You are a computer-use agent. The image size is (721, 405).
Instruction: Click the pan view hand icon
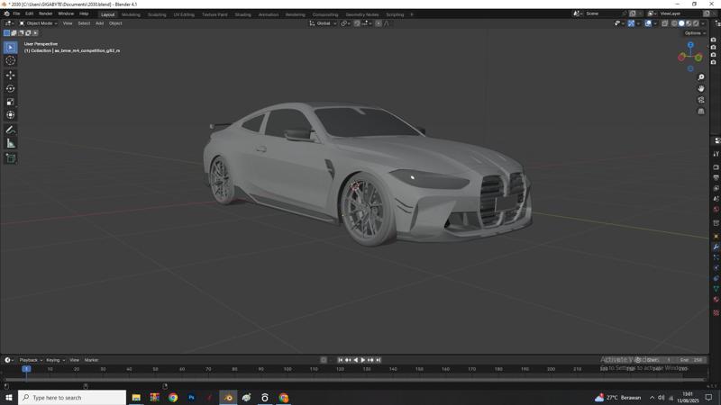point(701,88)
